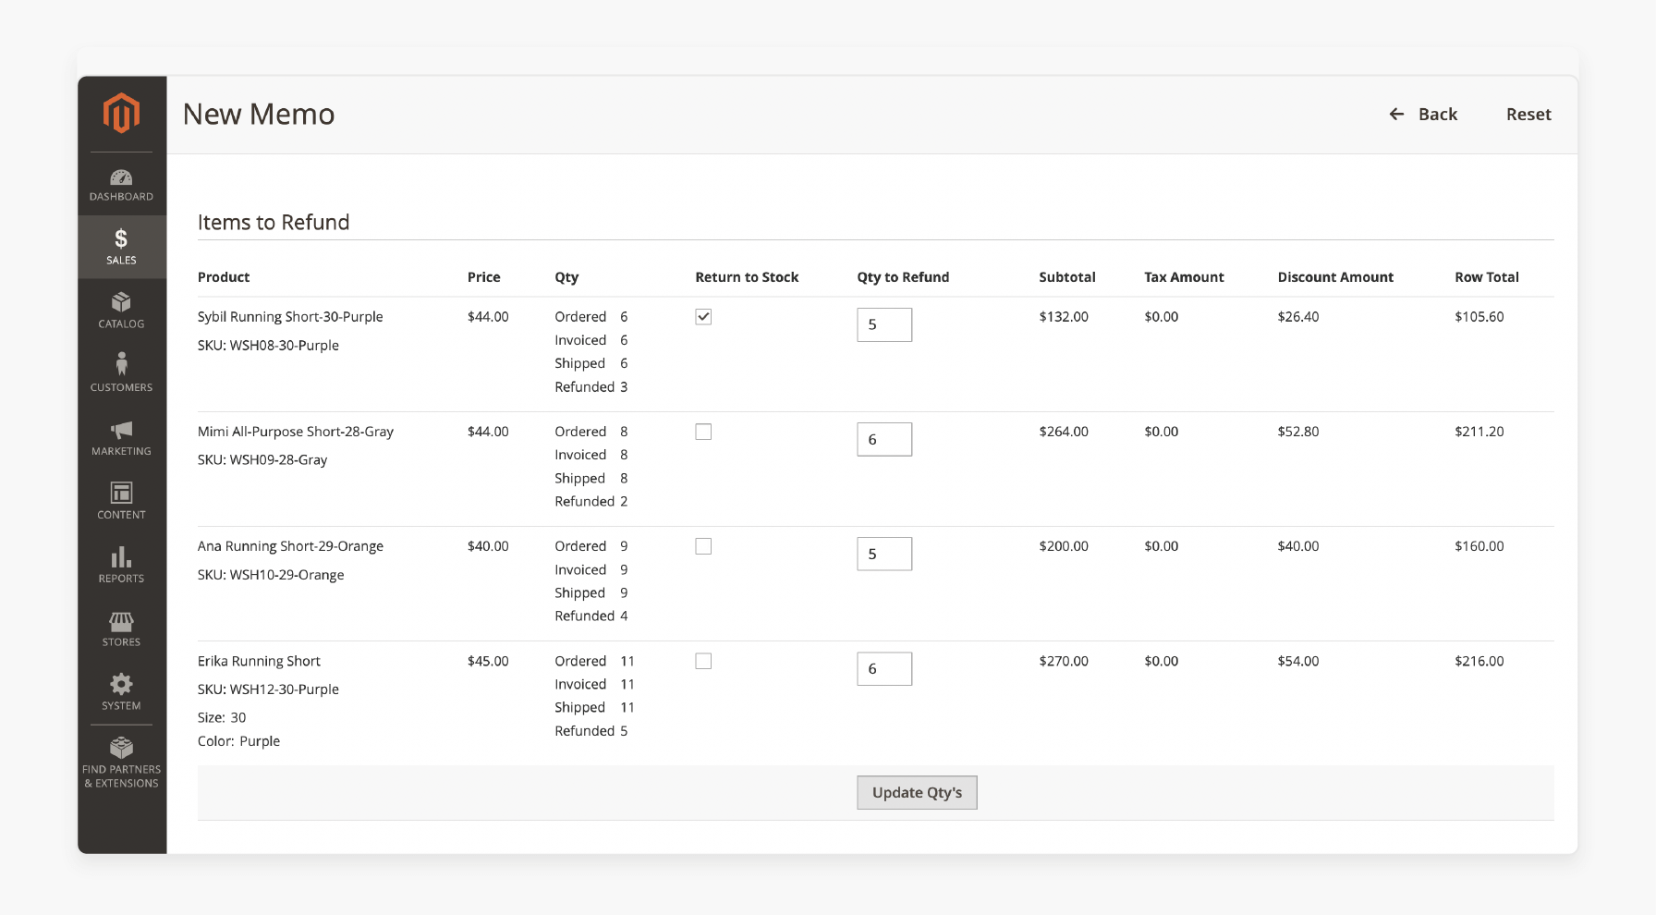Select the 'SKU: WSH09-28-Gray' text
Image resolution: width=1656 pixels, height=915 pixels.
click(262, 460)
